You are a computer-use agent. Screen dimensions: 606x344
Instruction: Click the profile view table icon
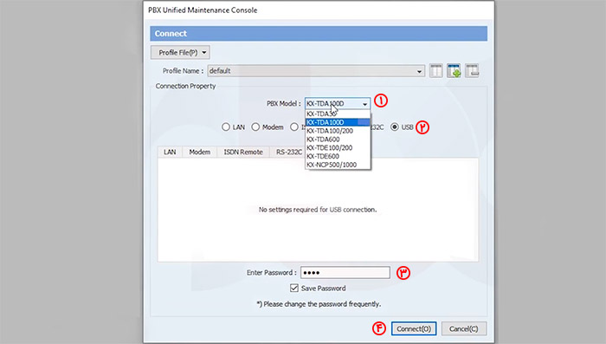(x=435, y=71)
